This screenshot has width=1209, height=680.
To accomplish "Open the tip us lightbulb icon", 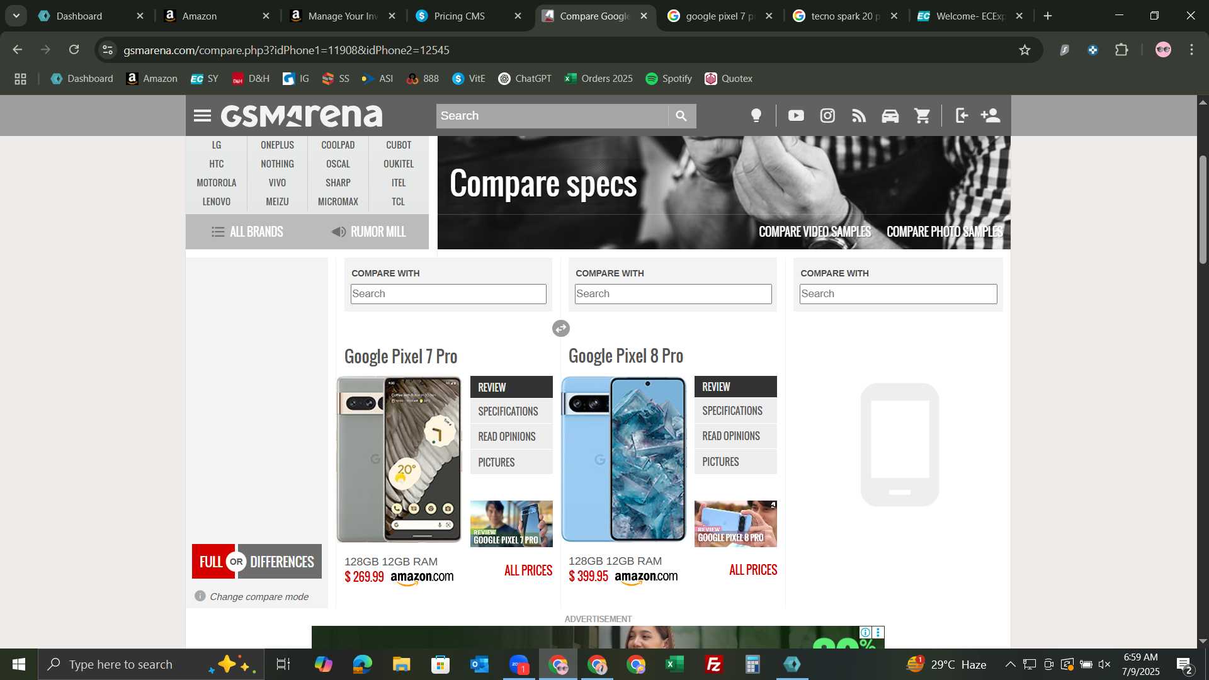I will point(756,116).
